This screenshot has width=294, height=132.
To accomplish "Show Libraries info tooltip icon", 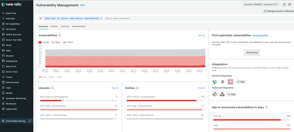I will [53, 88].
